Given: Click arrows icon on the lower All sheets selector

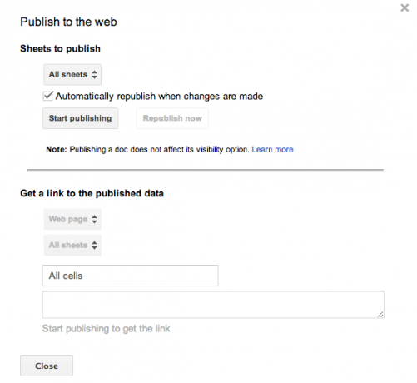Looking at the screenshot, I should [94, 245].
